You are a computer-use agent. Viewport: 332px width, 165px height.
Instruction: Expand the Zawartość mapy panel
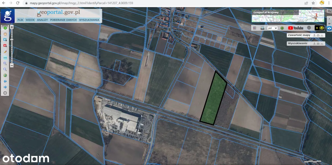(x=318, y=35)
